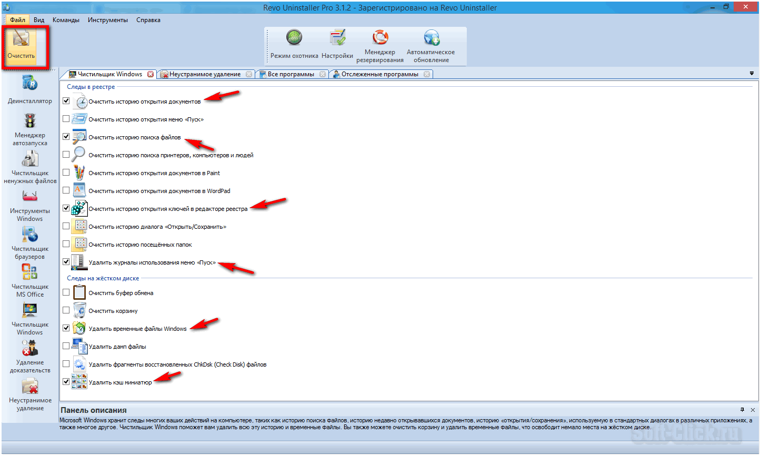This screenshot has width=761, height=456.
Task: Check Очистить корзину box
Action: tap(66, 310)
